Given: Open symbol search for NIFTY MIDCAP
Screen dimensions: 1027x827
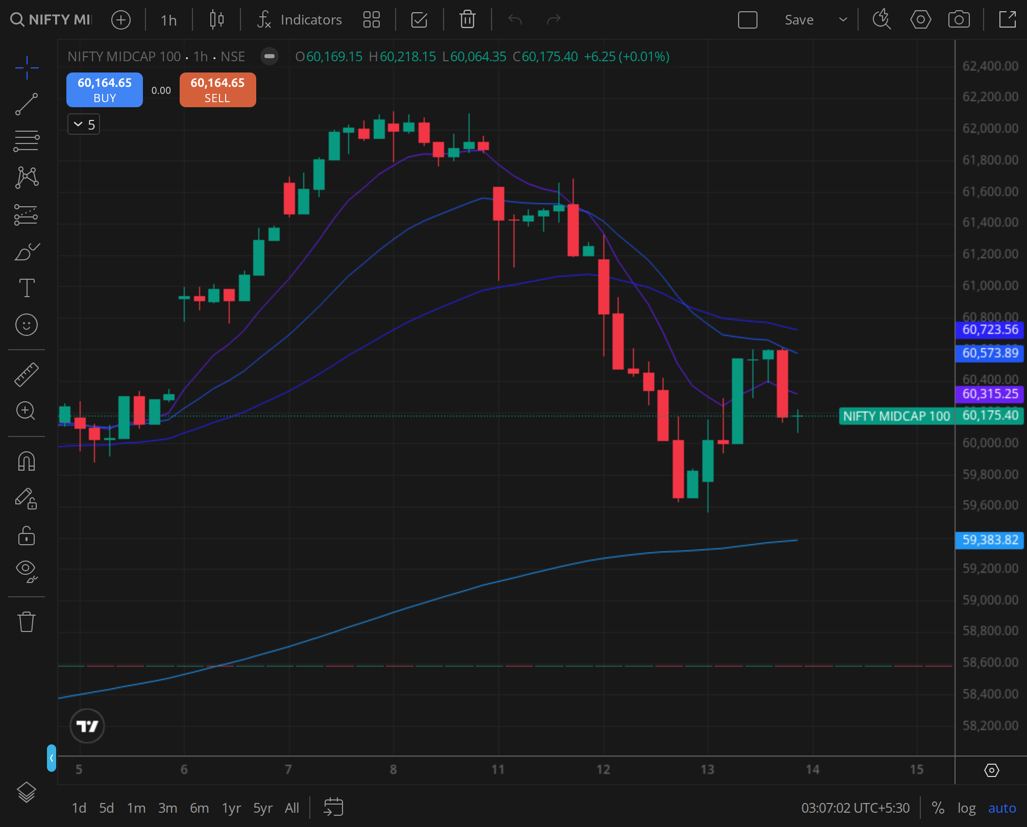Looking at the screenshot, I should [x=51, y=20].
